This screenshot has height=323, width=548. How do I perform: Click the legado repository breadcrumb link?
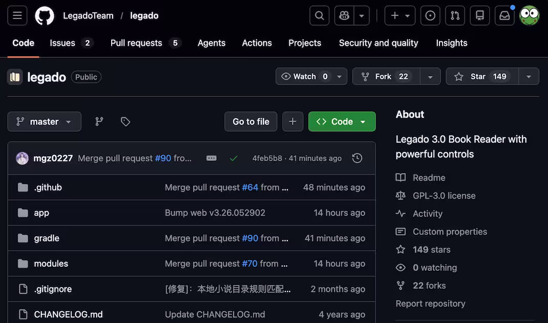point(144,16)
